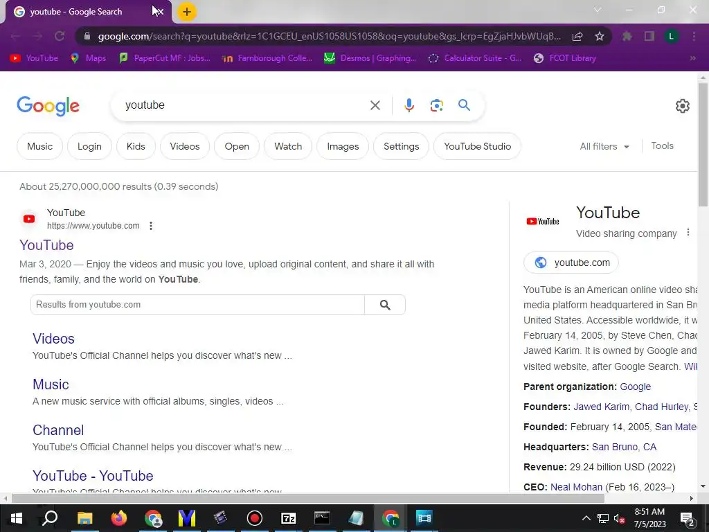Open the Tools options
The height and width of the screenshot is (532, 709).
[x=662, y=145]
